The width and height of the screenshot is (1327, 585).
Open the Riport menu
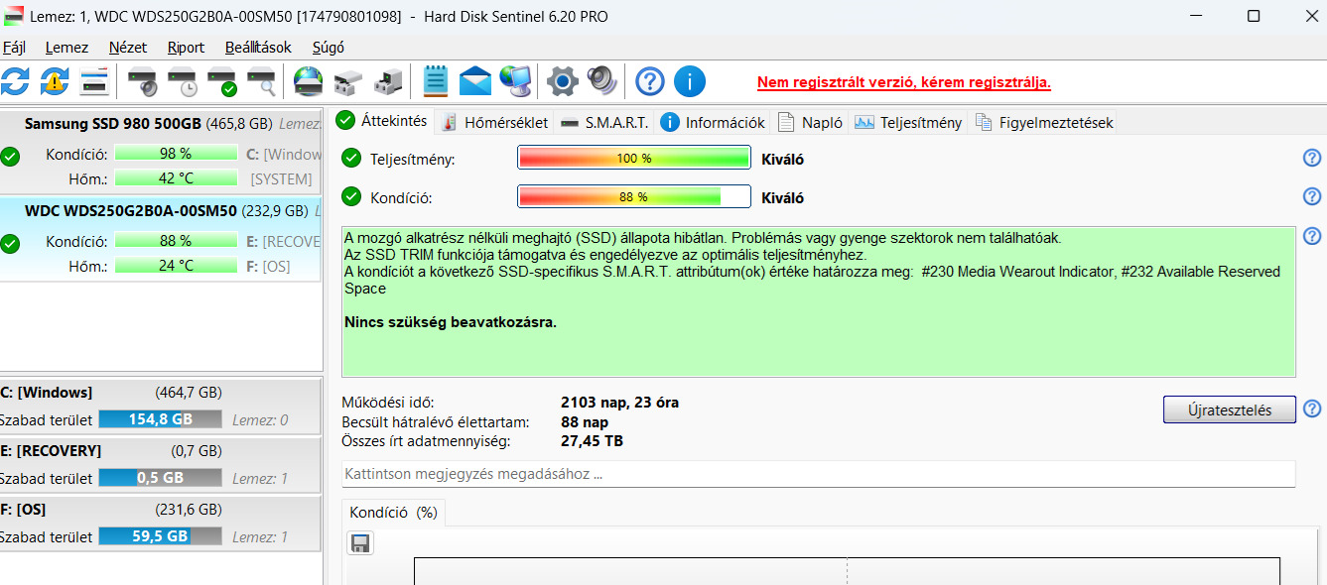click(186, 47)
